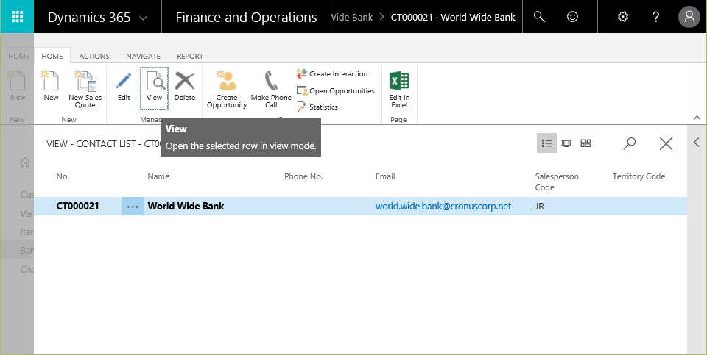707x355 pixels.
Task: Click the contact list search magnifier
Action: click(630, 143)
